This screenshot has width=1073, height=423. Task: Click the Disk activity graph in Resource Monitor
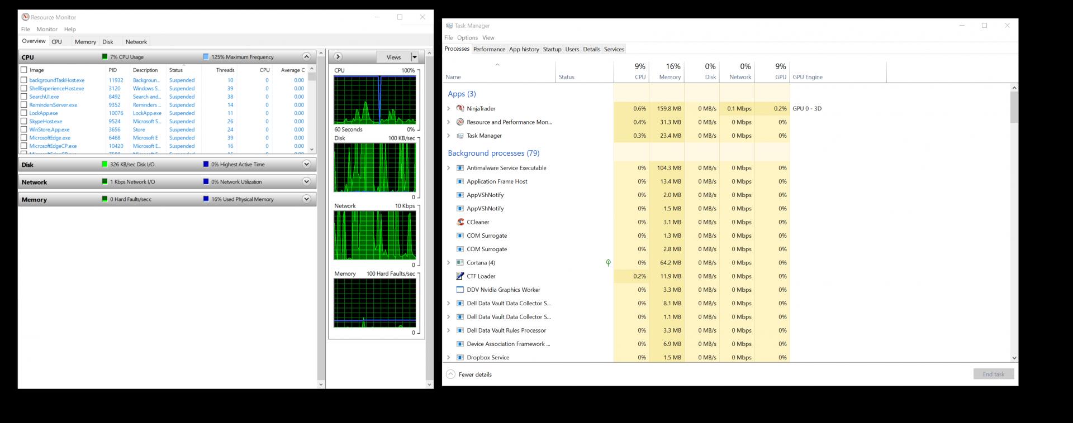tap(374, 167)
